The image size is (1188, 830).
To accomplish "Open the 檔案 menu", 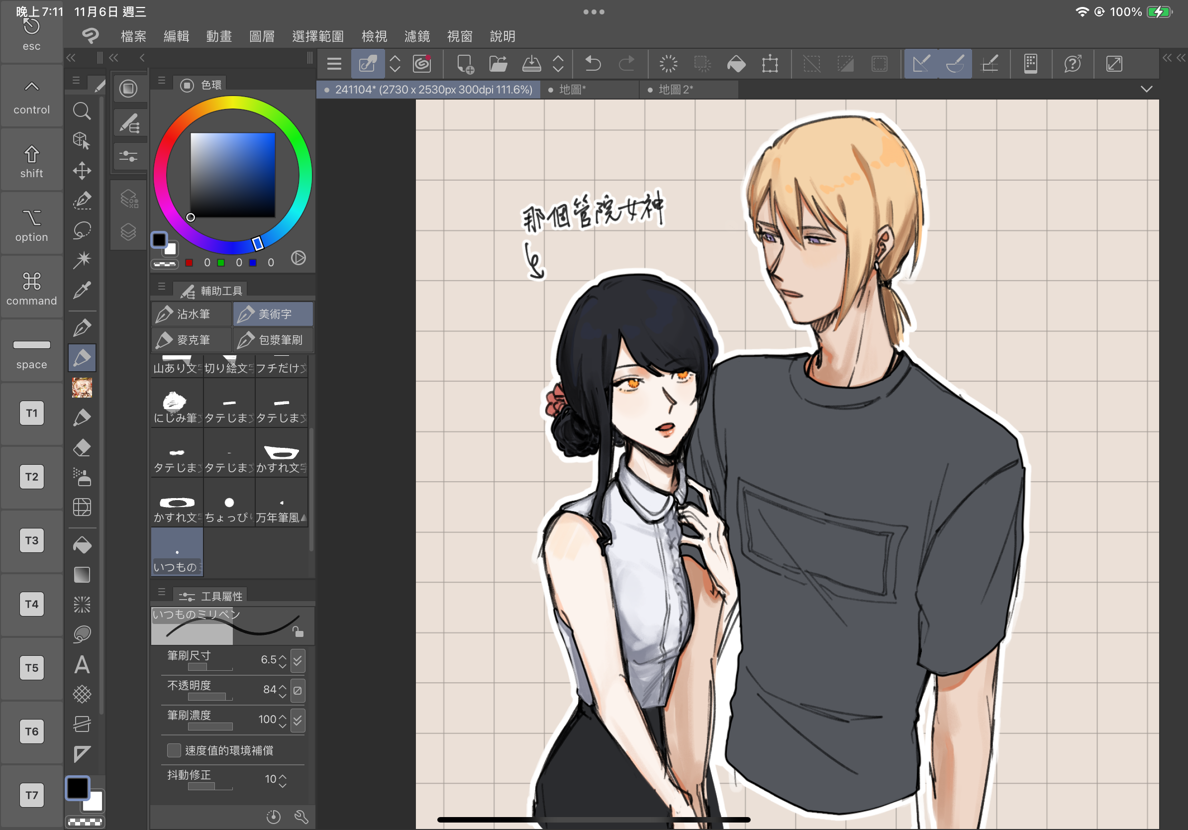I will coord(133,36).
